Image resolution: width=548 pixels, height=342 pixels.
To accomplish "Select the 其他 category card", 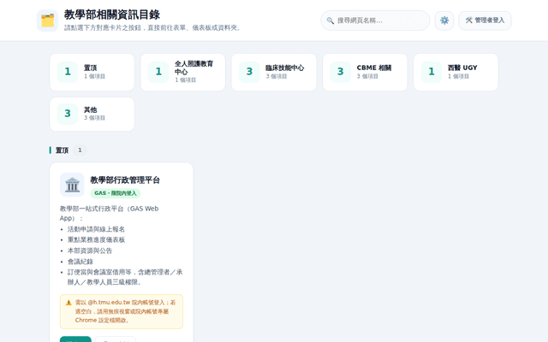I will (92, 114).
